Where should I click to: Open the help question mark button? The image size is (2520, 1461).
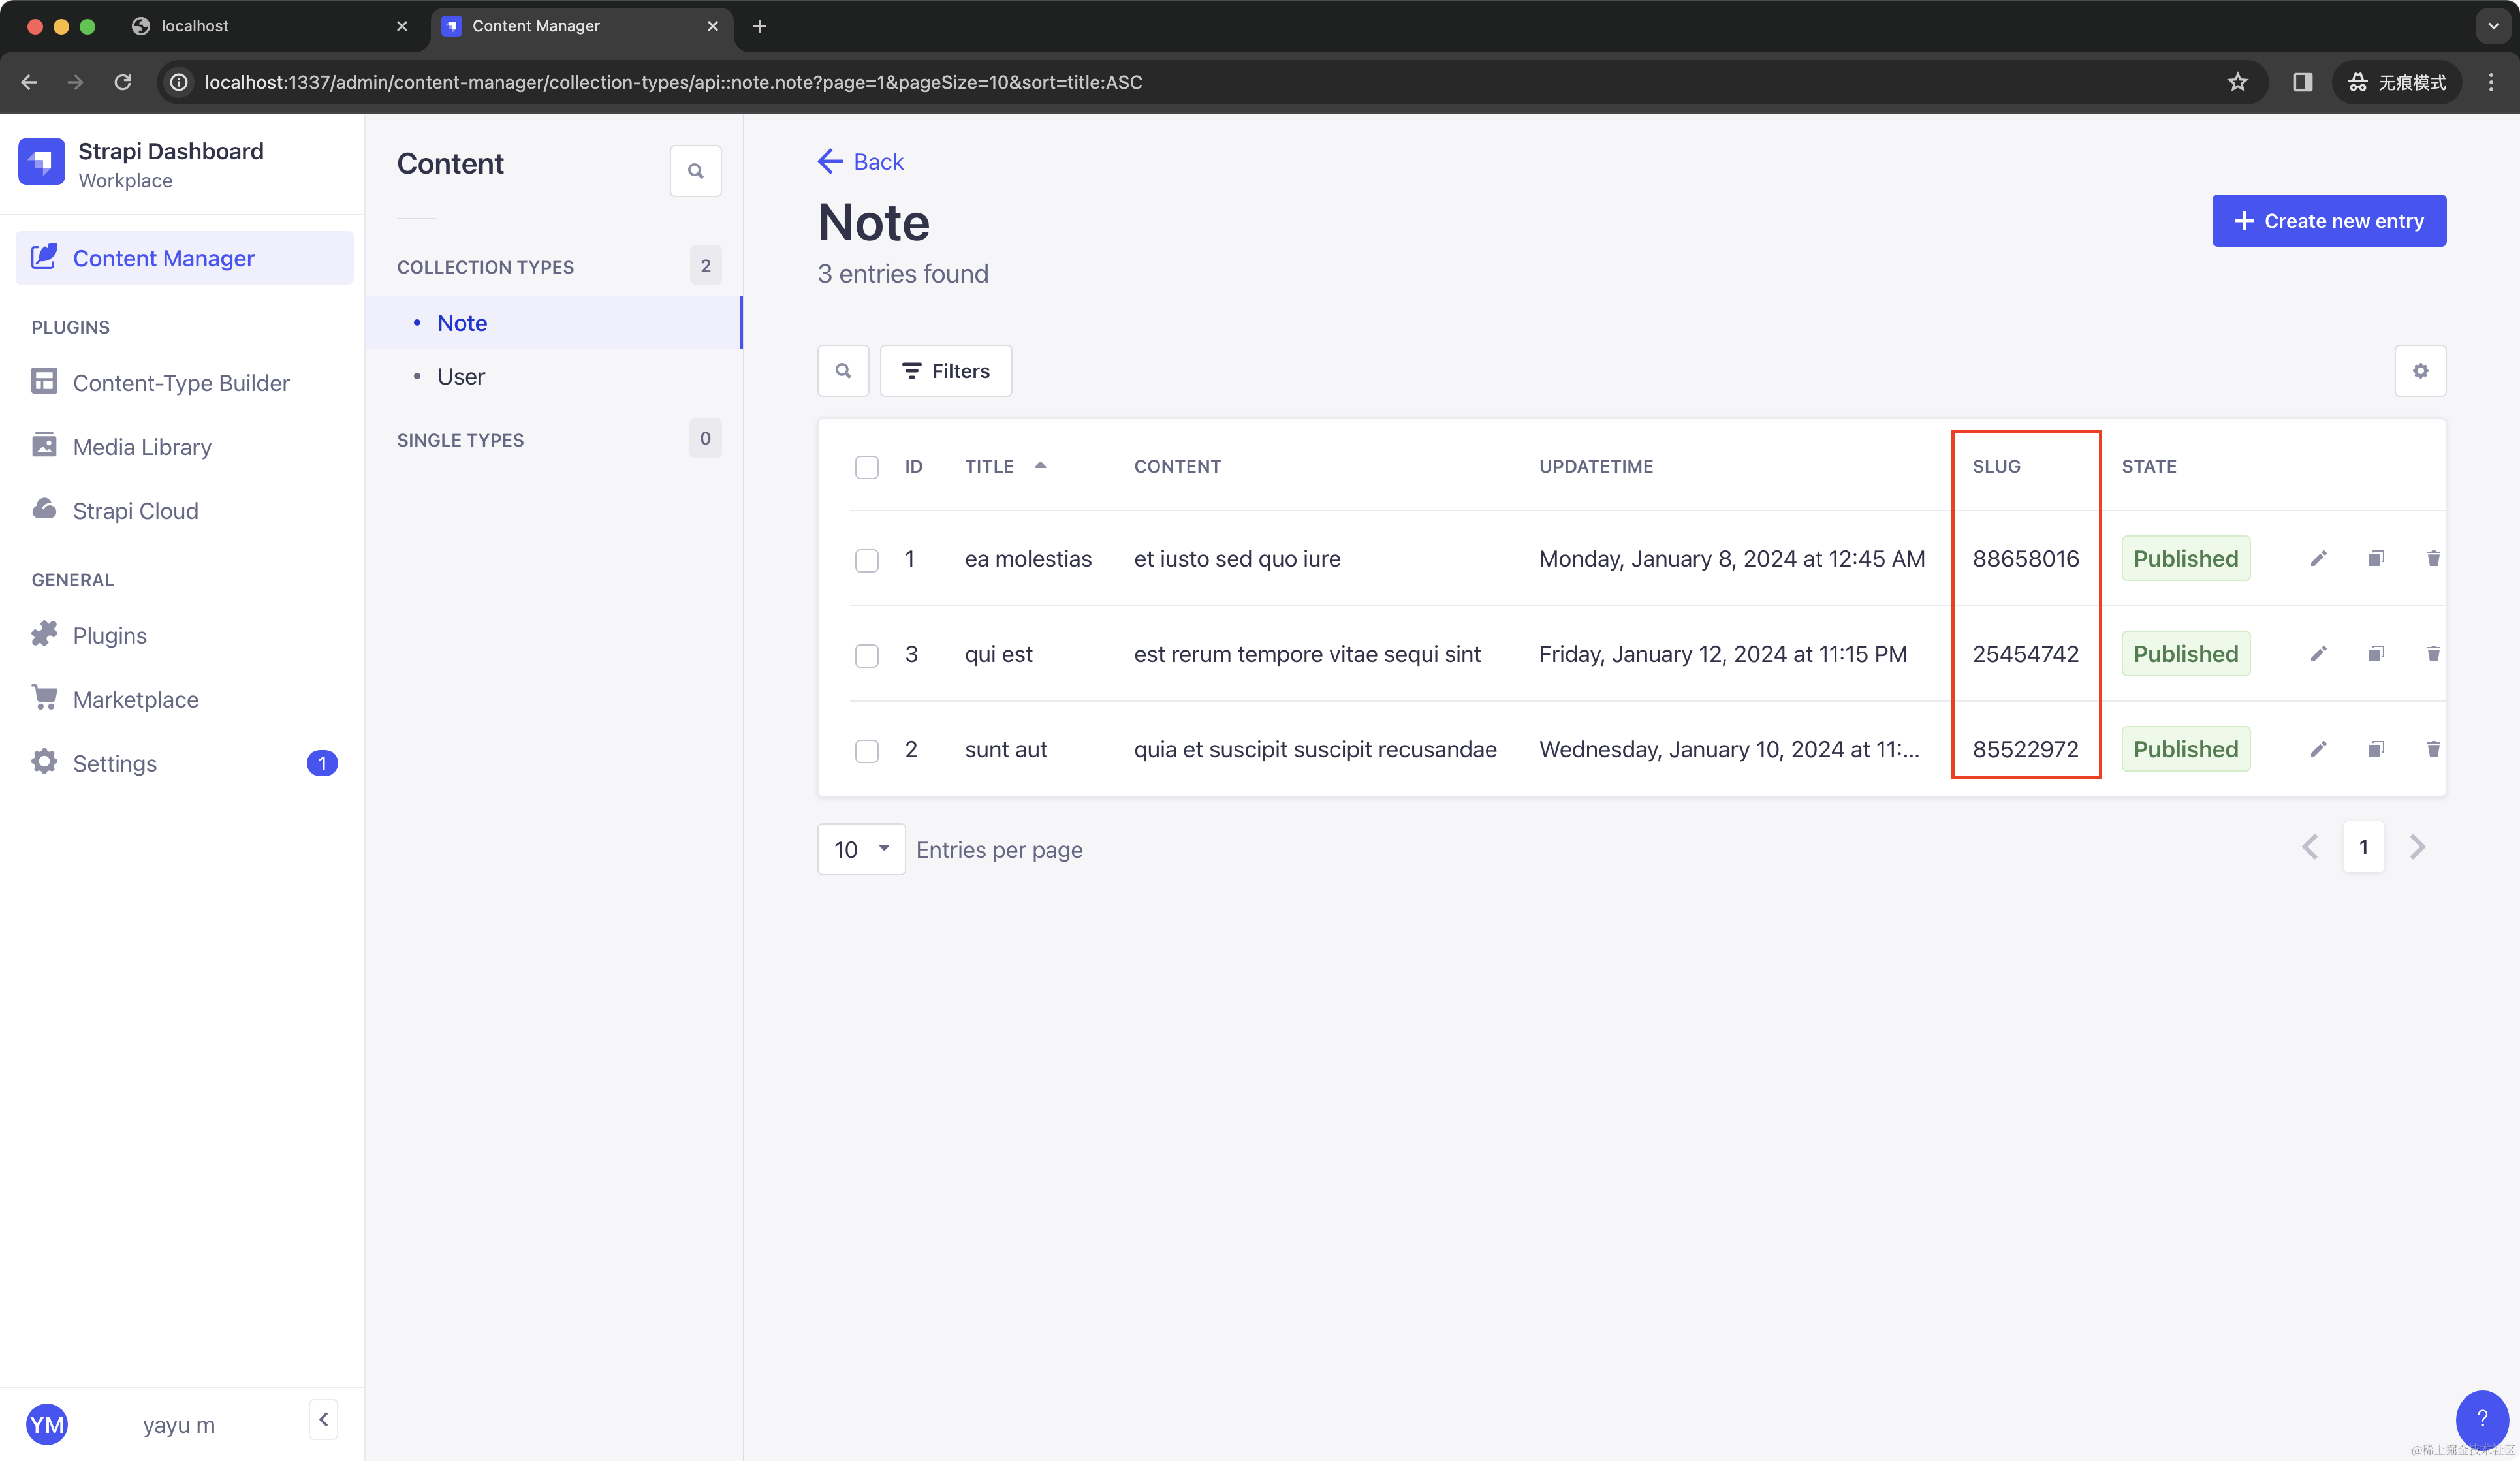2482,1418
